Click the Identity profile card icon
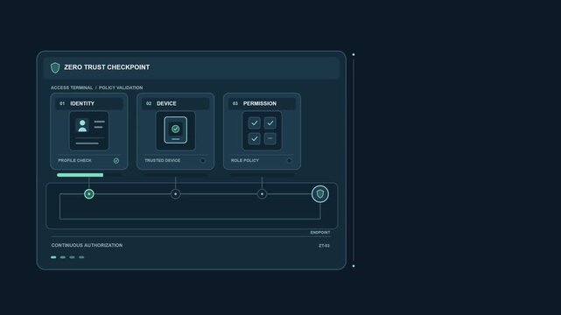561x315 pixels. coord(89,130)
